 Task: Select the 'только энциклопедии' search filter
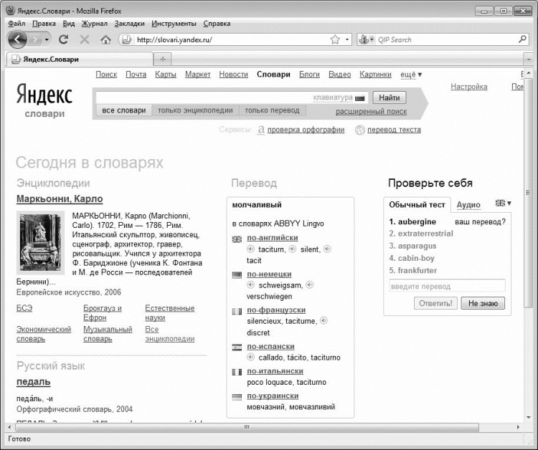point(195,110)
